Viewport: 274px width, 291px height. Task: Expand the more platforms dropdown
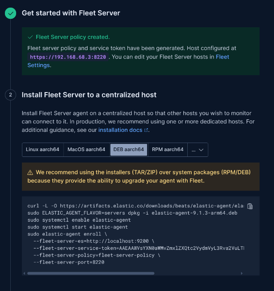click(198, 150)
